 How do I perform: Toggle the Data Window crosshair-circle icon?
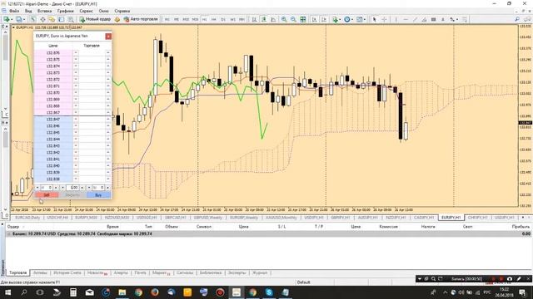(42, 19)
